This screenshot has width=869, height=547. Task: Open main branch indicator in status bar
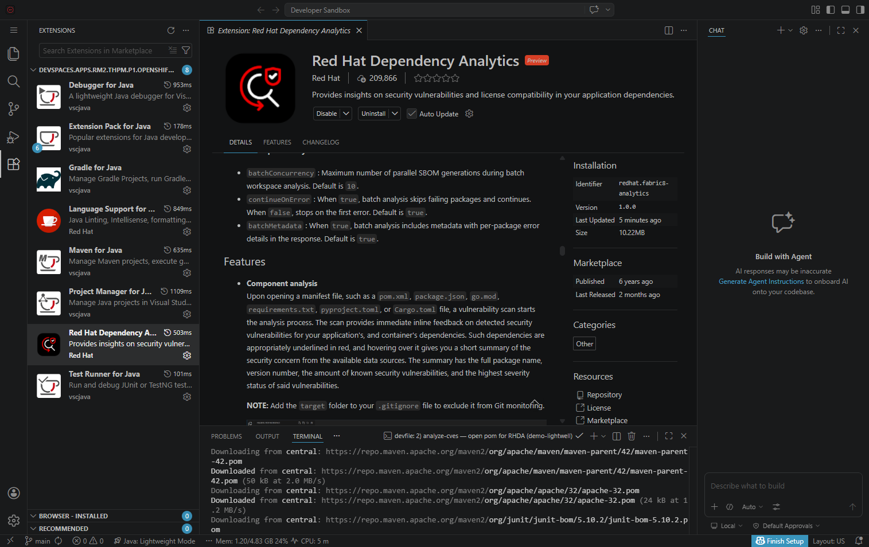(37, 541)
